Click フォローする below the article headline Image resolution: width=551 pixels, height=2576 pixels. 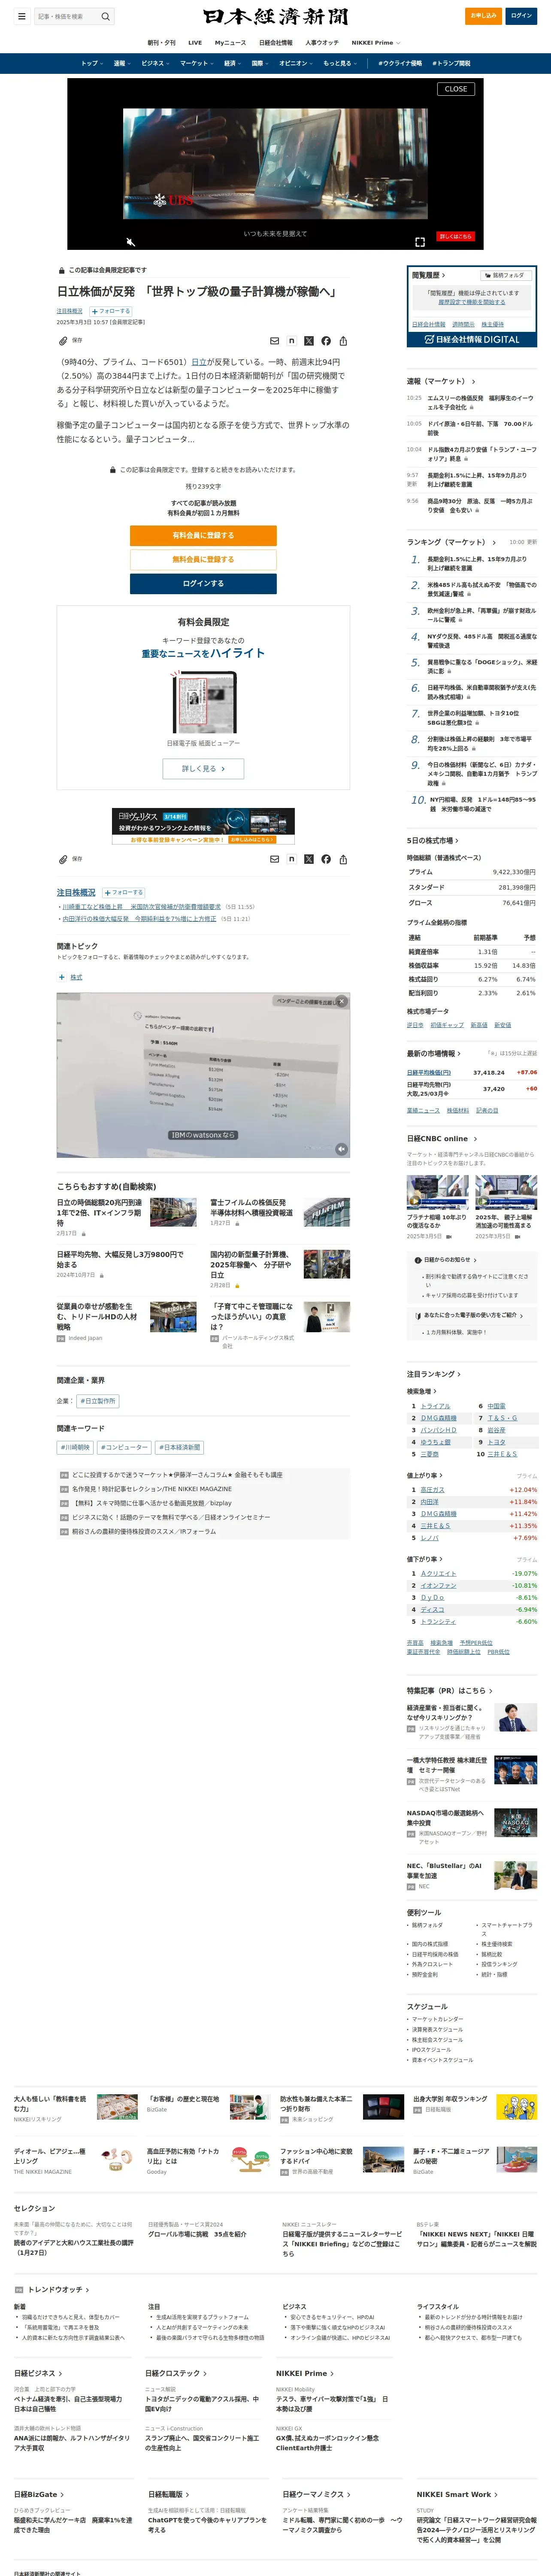click(x=111, y=311)
